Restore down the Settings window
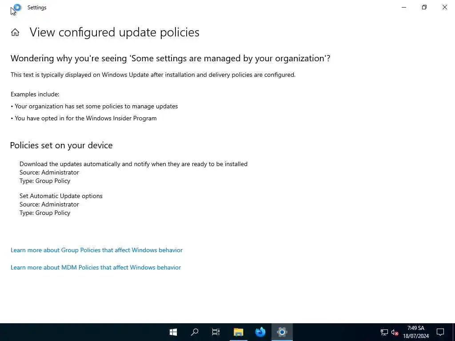The width and height of the screenshot is (455, 341). (x=424, y=7)
